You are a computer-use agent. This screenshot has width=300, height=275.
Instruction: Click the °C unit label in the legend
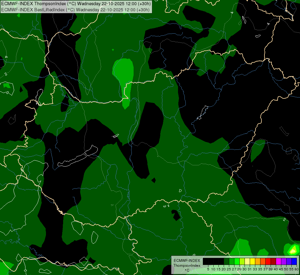187,270
